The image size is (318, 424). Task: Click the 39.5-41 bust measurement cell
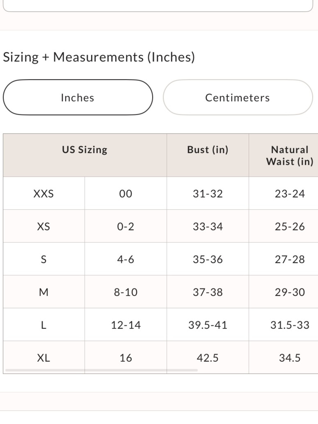pos(208,324)
